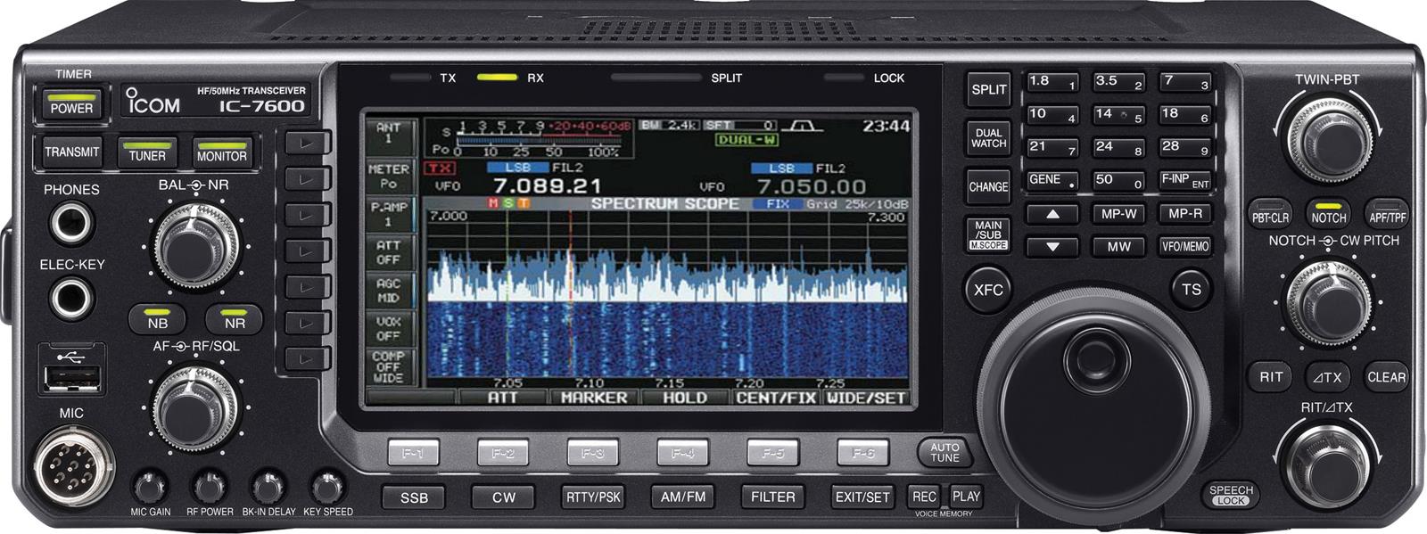Click the 7.089.21 main VFO frequency
1427x534 pixels.
tap(547, 186)
